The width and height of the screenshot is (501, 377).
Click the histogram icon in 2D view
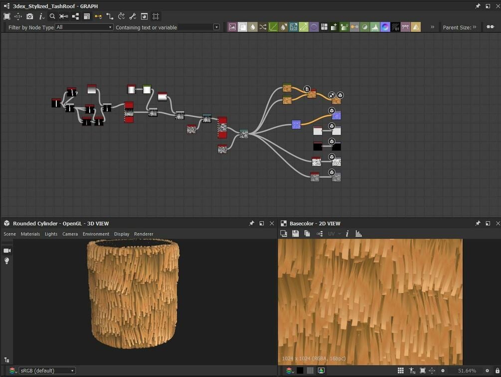358,234
